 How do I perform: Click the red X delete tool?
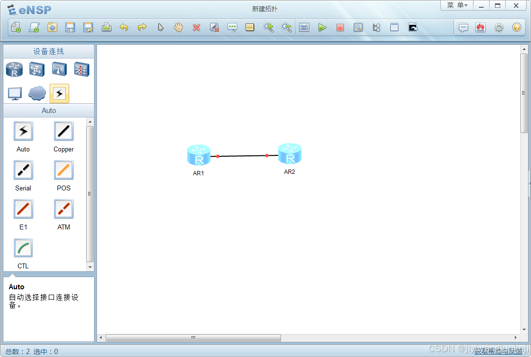[196, 27]
